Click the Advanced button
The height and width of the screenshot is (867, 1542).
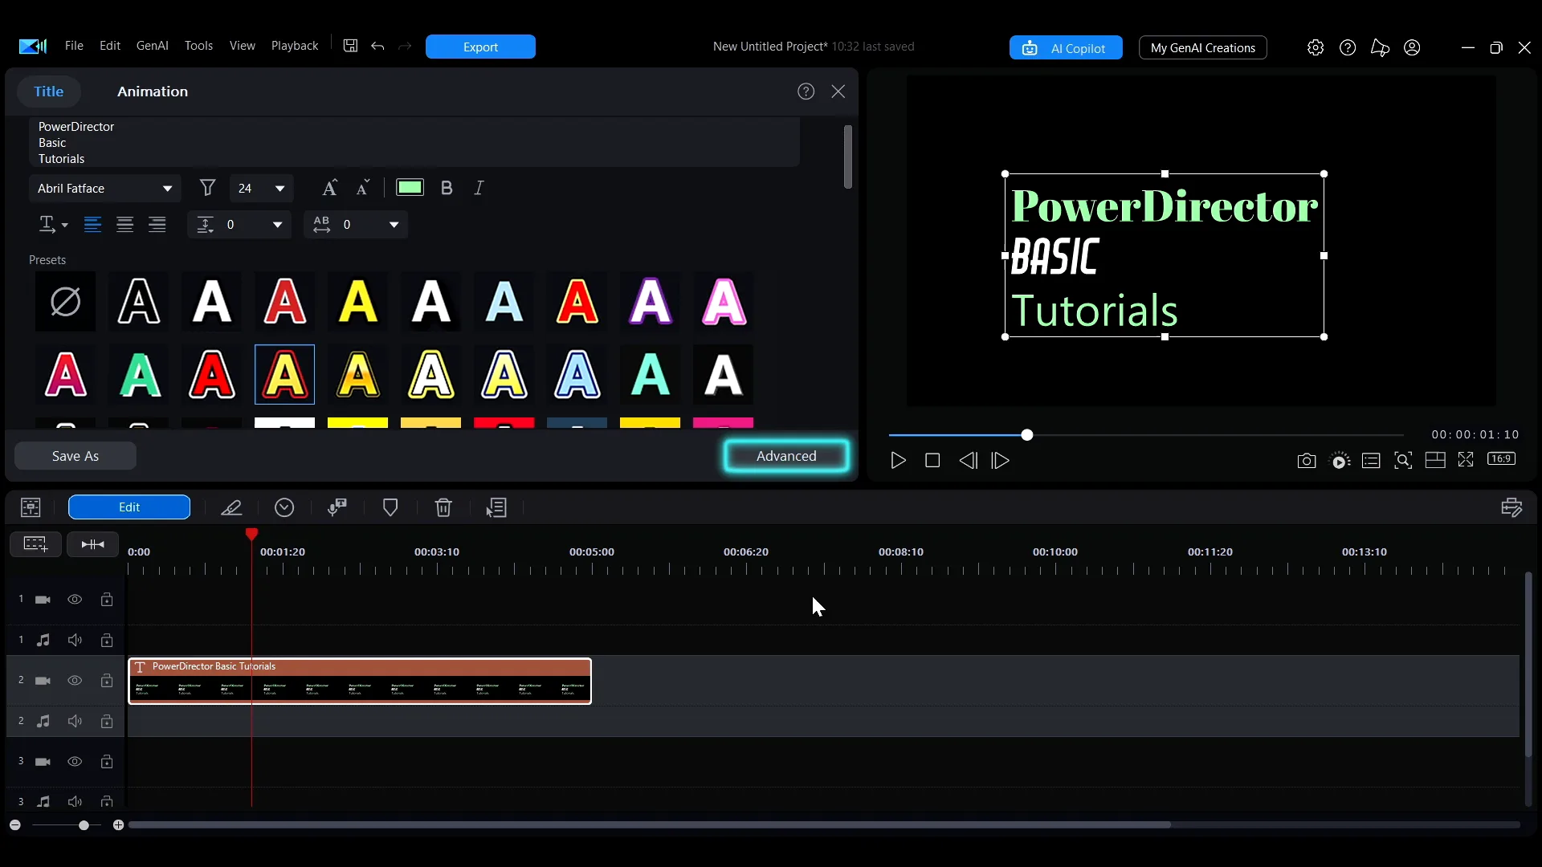786,456
